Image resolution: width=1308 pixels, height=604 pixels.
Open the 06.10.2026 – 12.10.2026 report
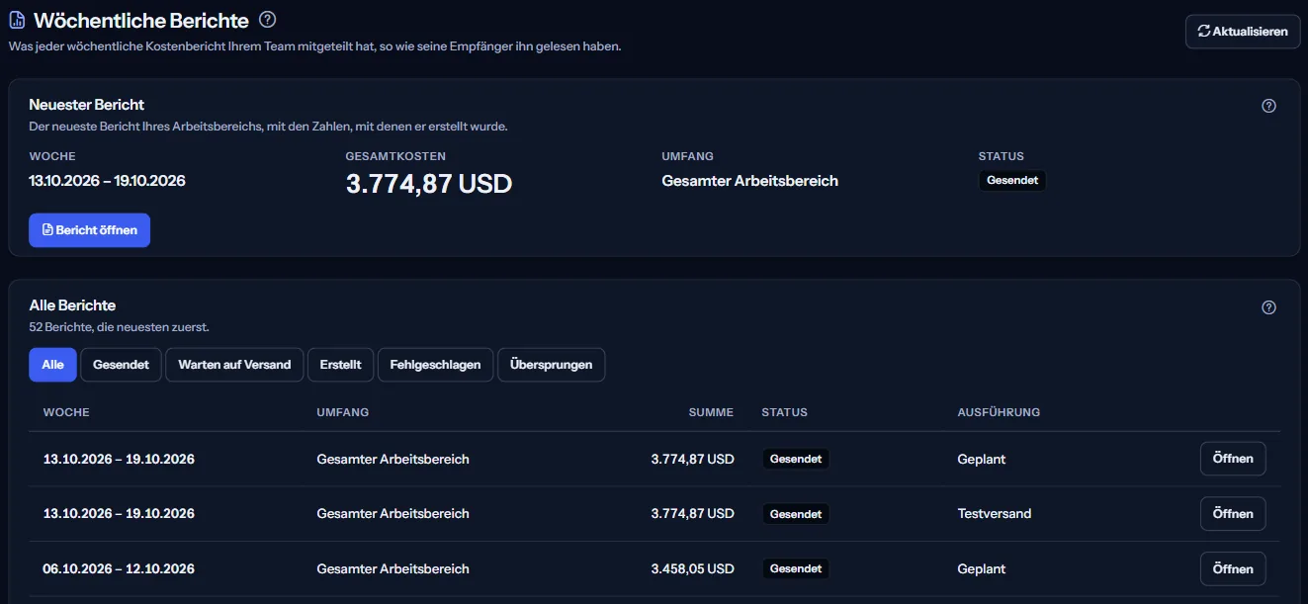(1233, 569)
